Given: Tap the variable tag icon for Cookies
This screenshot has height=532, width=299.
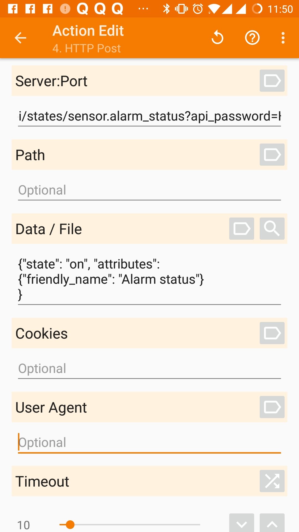Looking at the screenshot, I should [272, 333].
